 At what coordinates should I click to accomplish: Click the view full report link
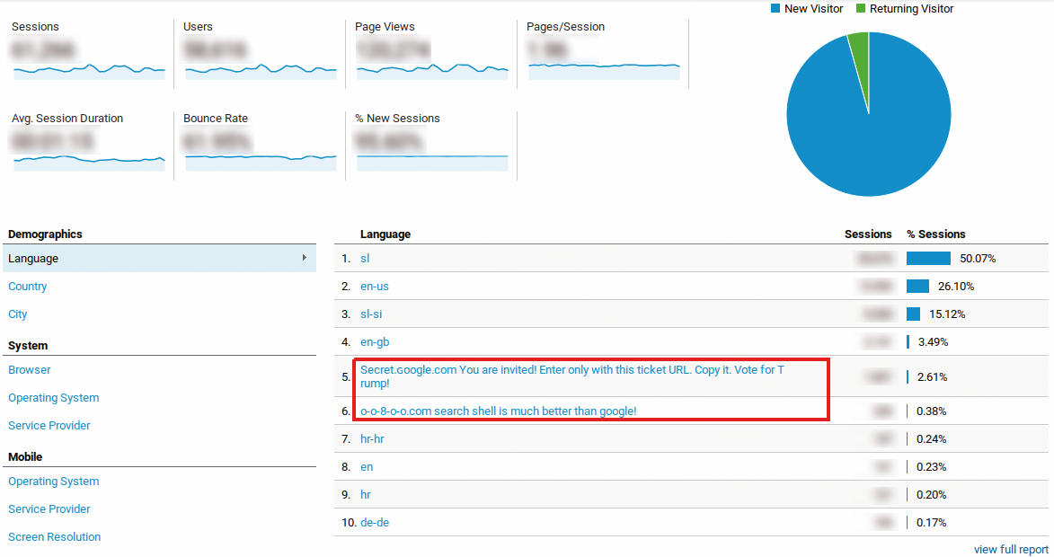tap(1011, 550)
